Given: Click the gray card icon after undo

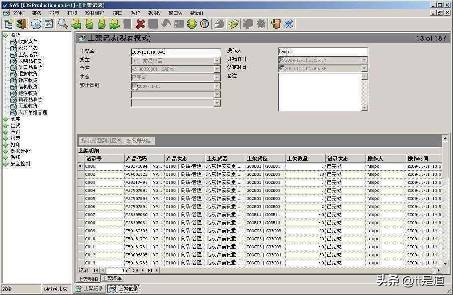Looking at the screenshot, I should pyautogui.click(x=179, y=24).
